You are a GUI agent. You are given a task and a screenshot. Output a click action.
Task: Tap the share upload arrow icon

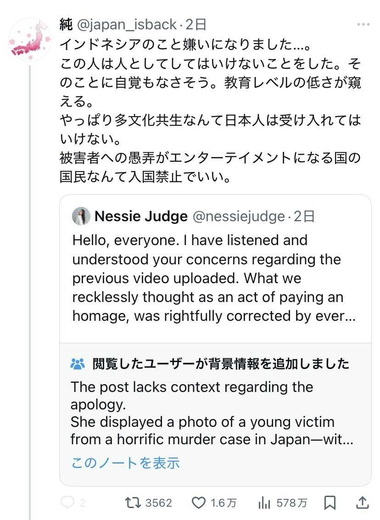pyautogui.click(x=363, y=503)
